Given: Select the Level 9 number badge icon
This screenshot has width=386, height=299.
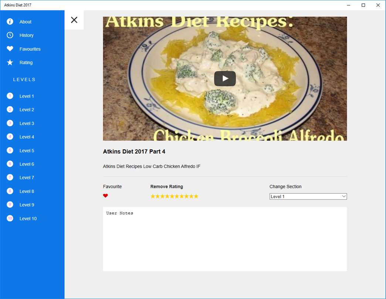Looking at the screenshot, I should coord(10,205).
